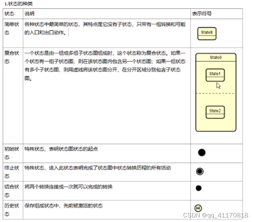
Task: Select the initial state black dot symbol
Action: (202, 152)
